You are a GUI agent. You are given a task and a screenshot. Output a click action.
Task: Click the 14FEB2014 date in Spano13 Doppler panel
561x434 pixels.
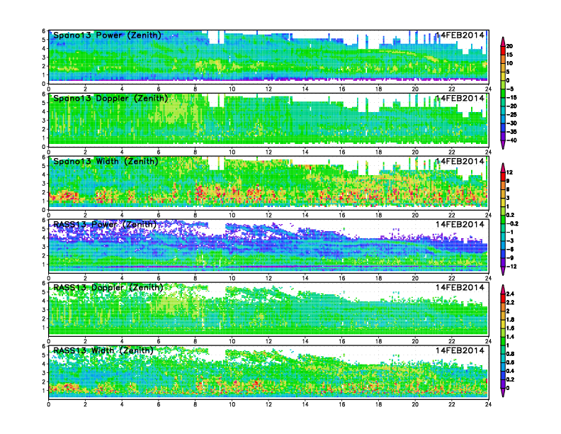click(x=460, y=98)
